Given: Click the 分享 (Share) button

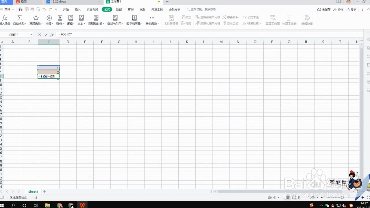Looking at the screenshot, I should pyautogui.click(x=351, y=10).
